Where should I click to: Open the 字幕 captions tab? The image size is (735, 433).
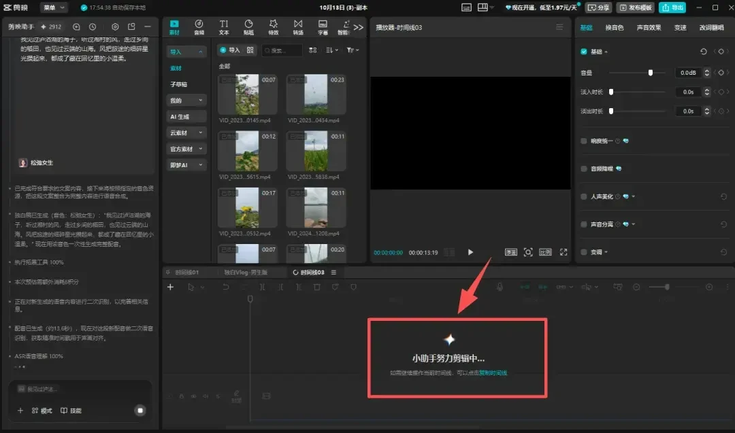point(323,27)
